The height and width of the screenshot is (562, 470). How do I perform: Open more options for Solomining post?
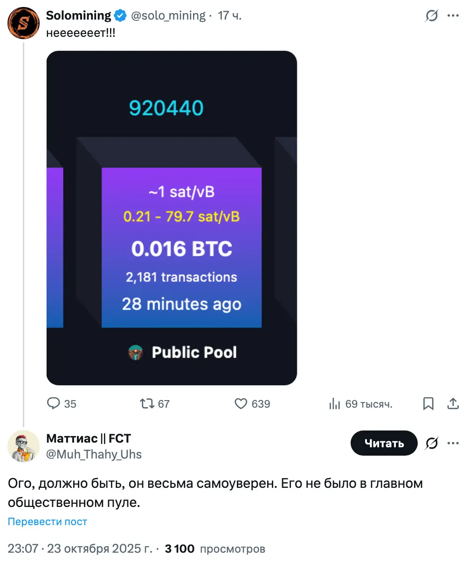tap(453, 16)
